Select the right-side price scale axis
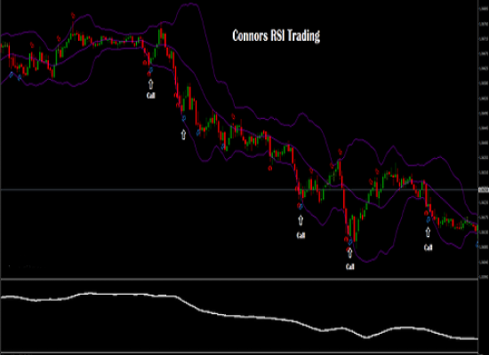The image size is (489, 355). 484,138
